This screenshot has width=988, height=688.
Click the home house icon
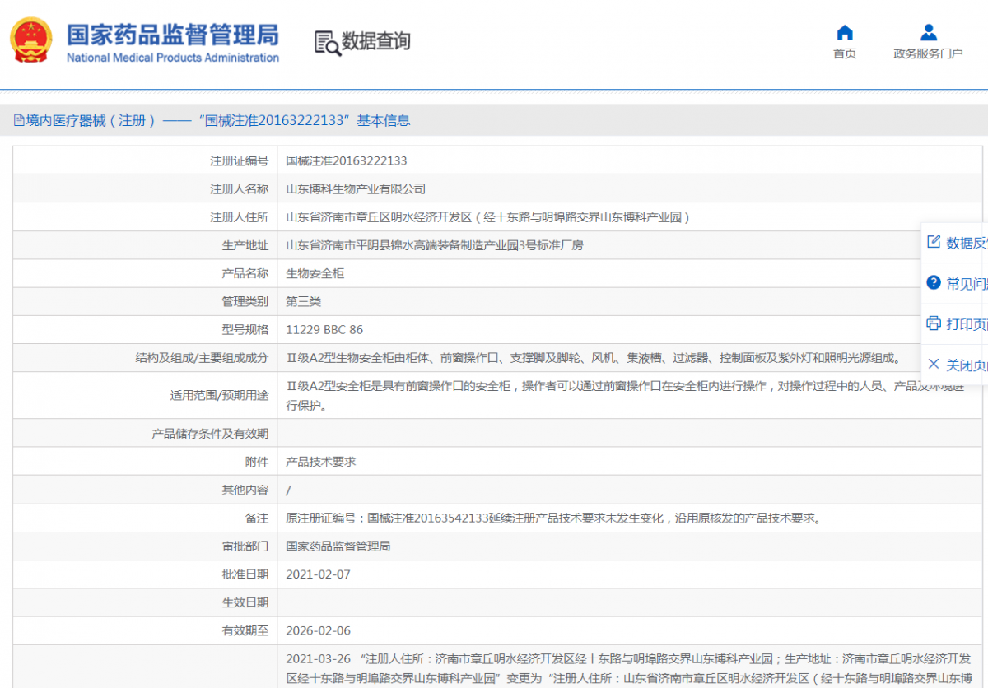click(845, 33)
